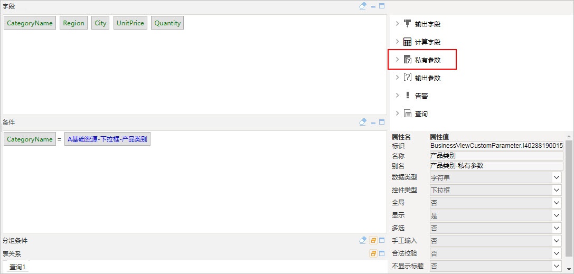Clear the 字段 panel with the eraser icon

tap(362, 6)
